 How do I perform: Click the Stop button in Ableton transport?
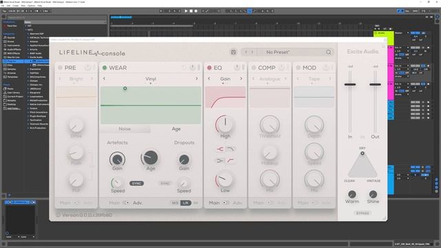point(191,11)
